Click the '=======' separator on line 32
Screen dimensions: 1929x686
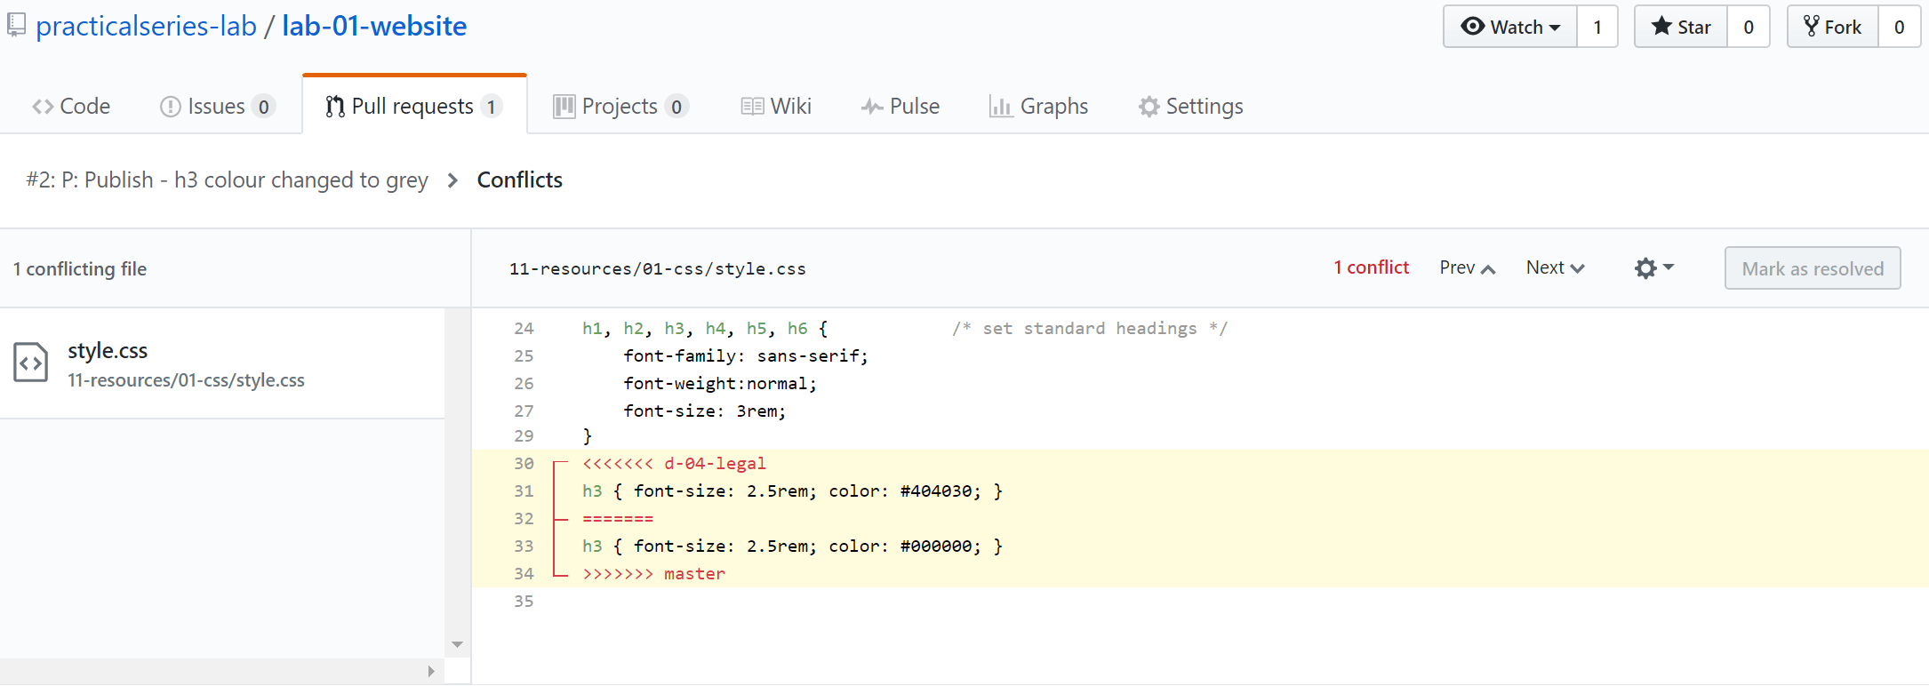[x=618, y=519]
